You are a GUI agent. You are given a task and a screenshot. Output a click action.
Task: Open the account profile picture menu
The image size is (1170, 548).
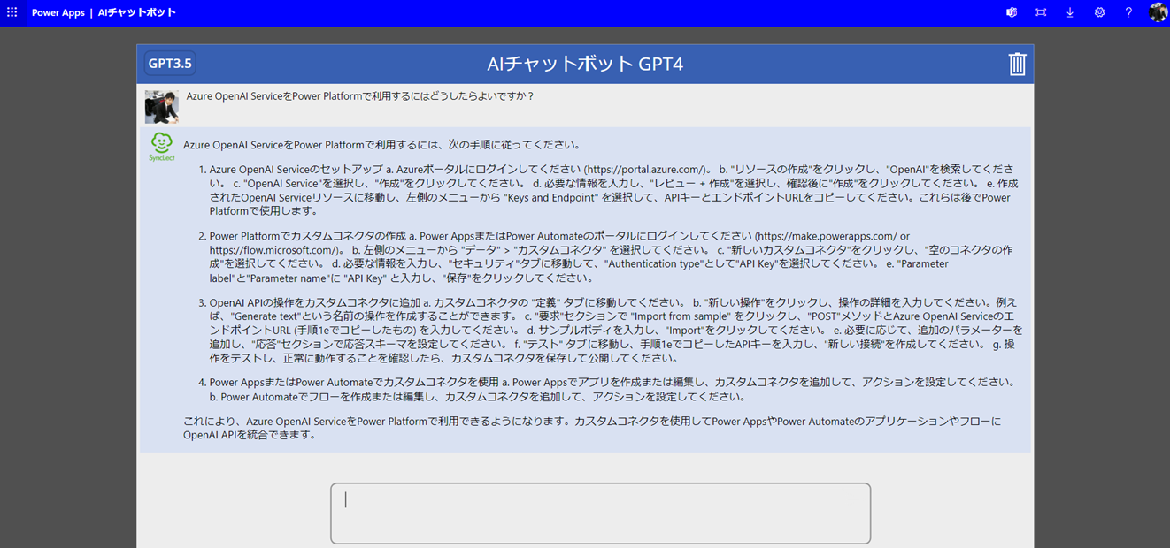coord(1158,12)
